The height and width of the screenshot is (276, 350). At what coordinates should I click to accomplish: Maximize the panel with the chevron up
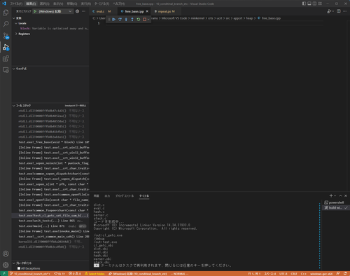pos(340,195)
